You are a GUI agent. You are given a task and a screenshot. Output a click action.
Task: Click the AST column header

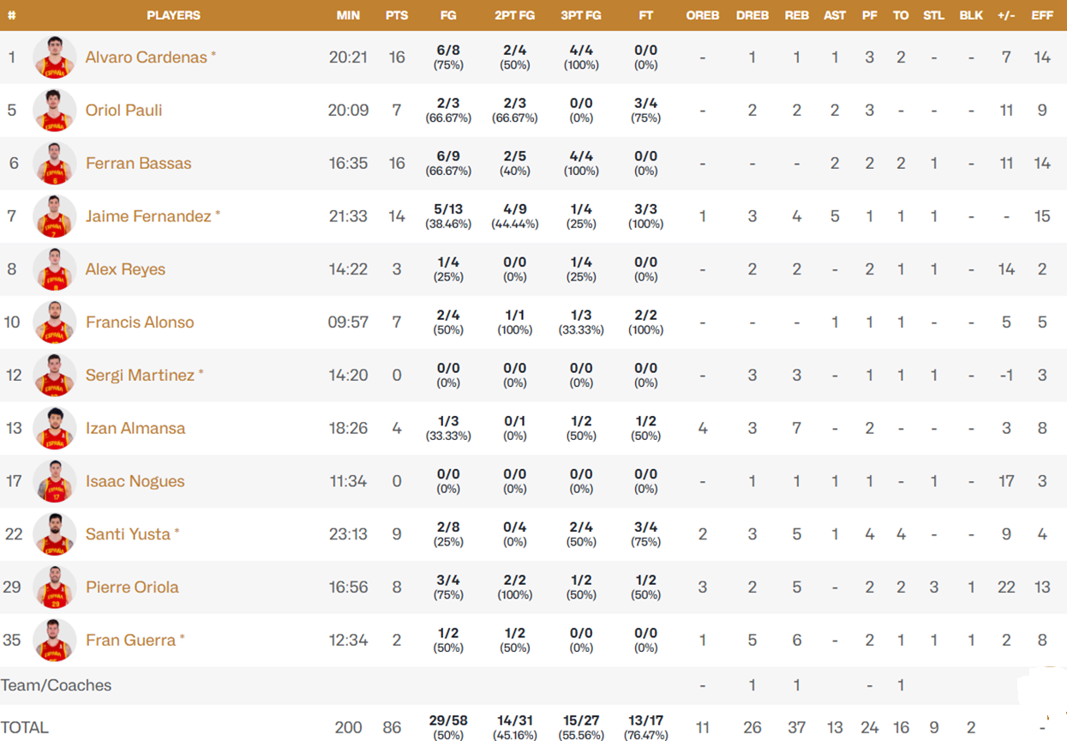click(834, 15)
